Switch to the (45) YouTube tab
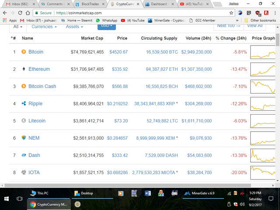Screen dimensions: 280x210 tap(194, 4)
